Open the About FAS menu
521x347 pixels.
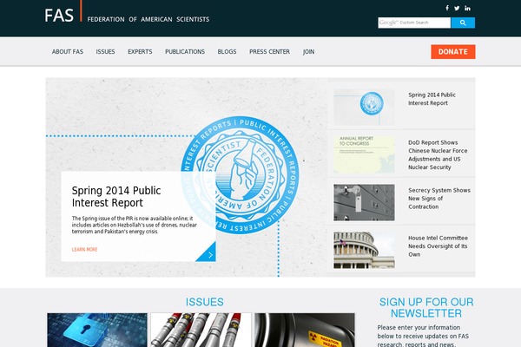coord(68,52)
